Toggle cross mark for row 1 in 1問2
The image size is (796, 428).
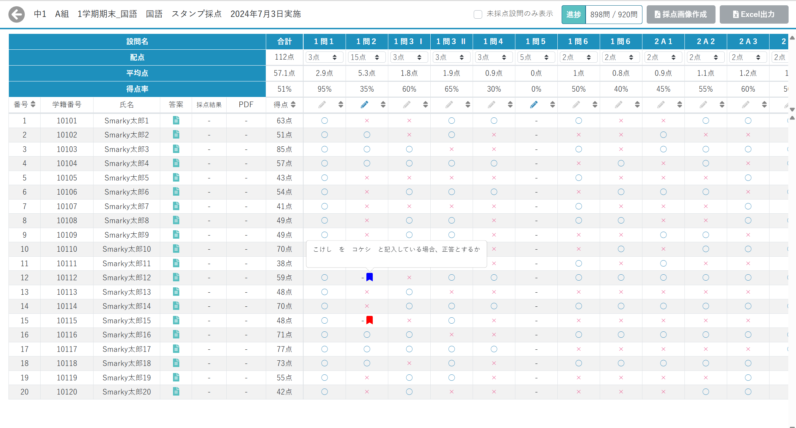coord(367,121)
